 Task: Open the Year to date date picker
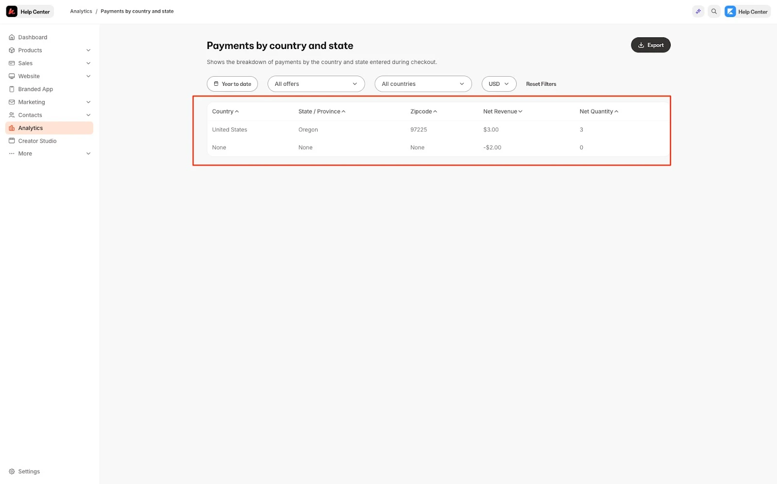coord(232,83)
